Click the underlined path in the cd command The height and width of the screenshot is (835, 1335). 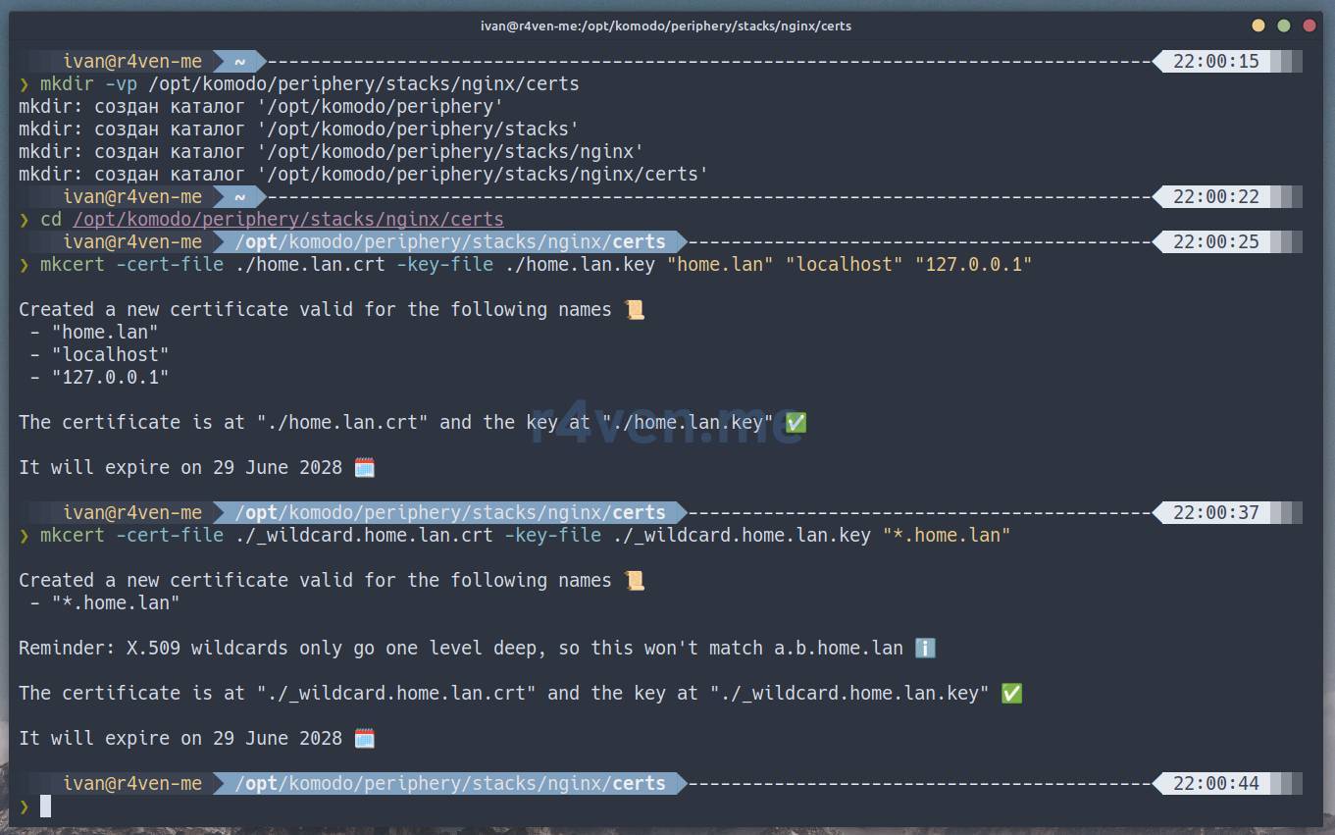click(287, 219)
